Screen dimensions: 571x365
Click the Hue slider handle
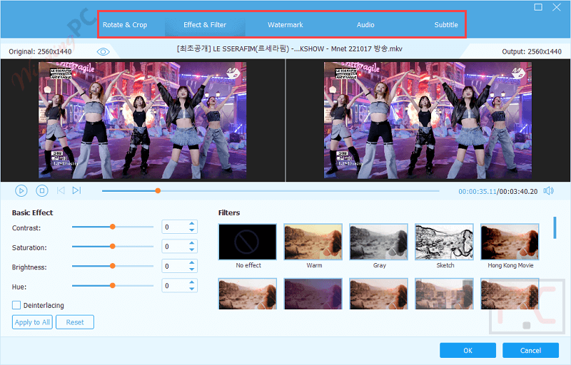113,286
